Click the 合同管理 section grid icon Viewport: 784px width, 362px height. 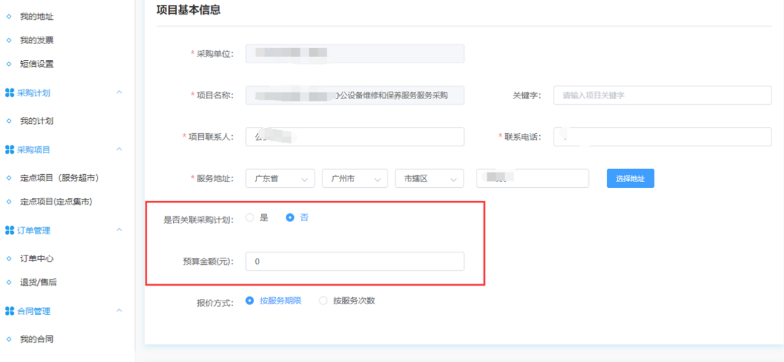tap(9, 311)
